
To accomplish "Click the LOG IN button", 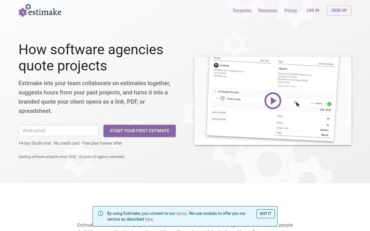I will click(313, 10).
